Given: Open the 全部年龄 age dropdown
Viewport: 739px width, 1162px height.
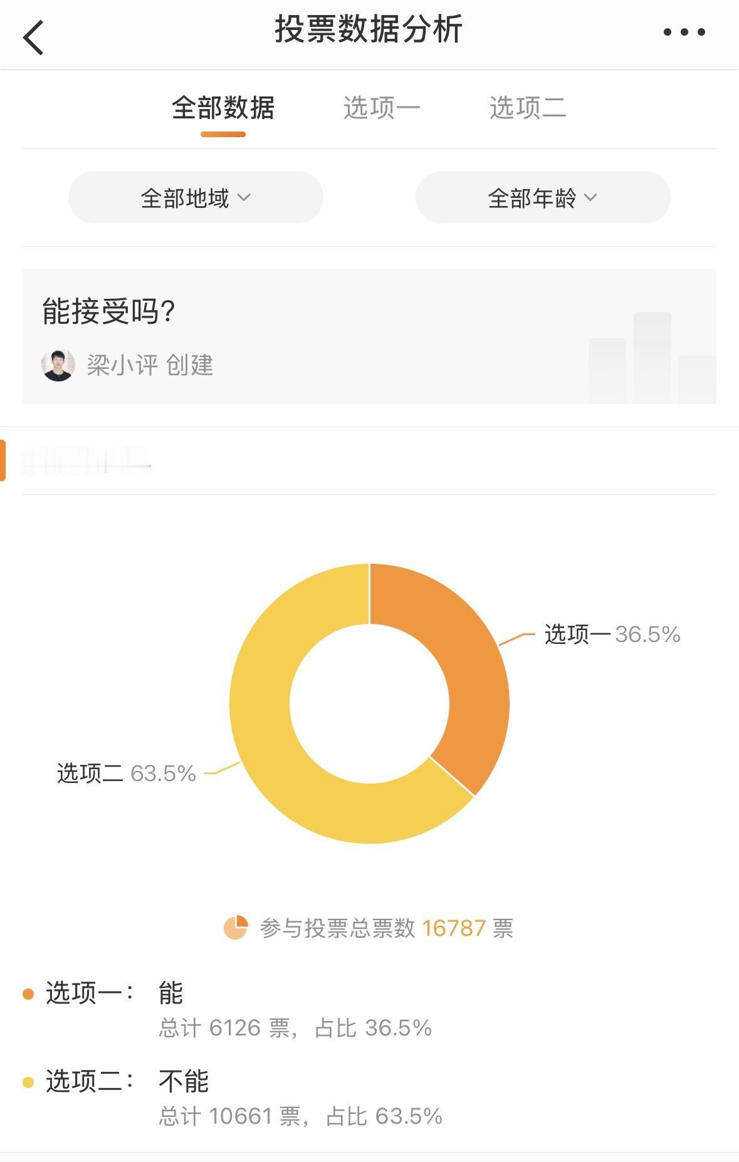Looking at the screenshot, I should [x=542, y=198].
